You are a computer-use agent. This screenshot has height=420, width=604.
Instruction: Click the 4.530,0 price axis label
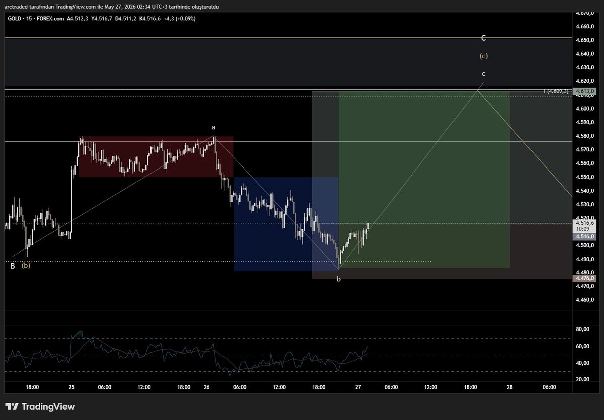(585, 204)
